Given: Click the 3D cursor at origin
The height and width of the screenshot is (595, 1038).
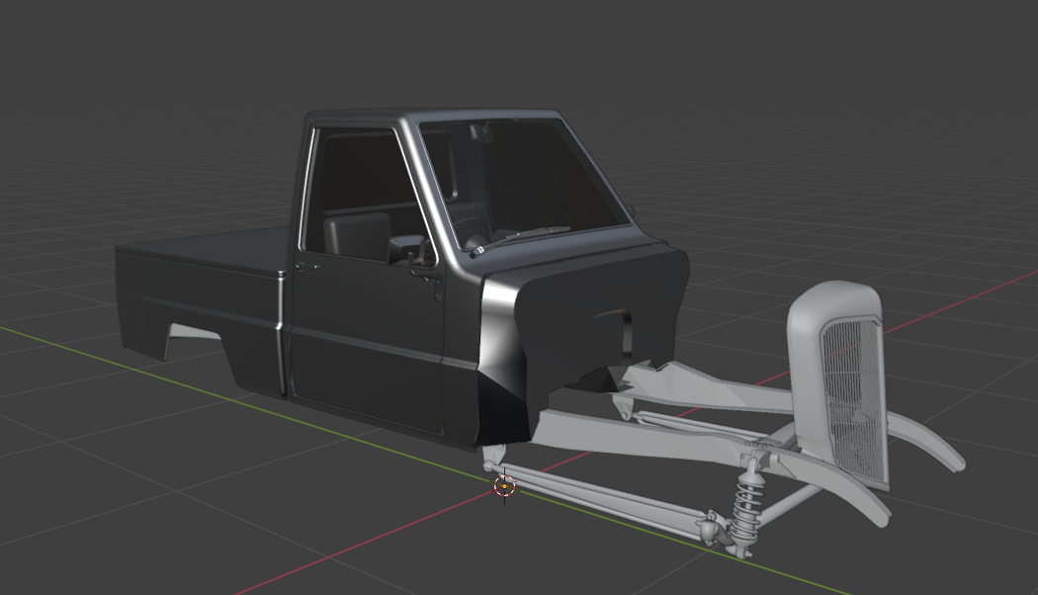Looking at the screenshot, I should pyautogui.click(x=504, y=486).
